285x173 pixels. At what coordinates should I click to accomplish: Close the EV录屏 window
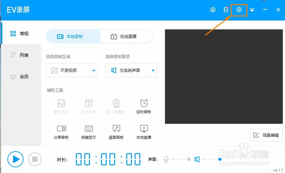click(278, 10)
